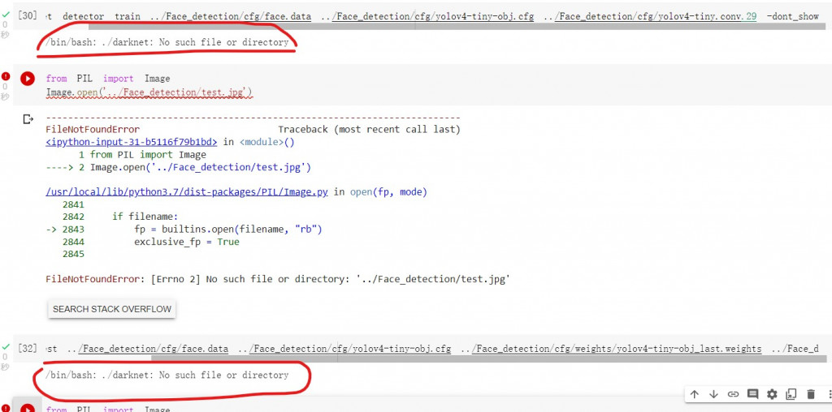
Task: Click traceback line 'fp = builtins.open(filename, "rb")'
Action: [228, 230]
